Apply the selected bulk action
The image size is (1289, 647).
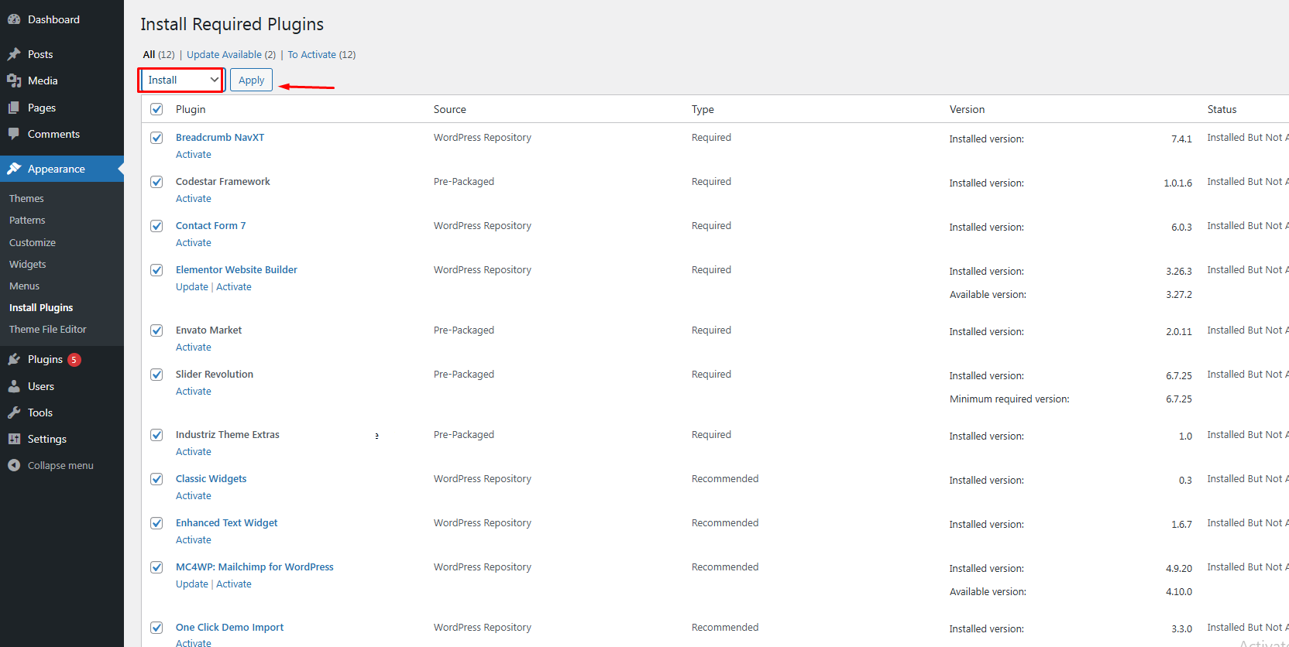coord(251,80)
